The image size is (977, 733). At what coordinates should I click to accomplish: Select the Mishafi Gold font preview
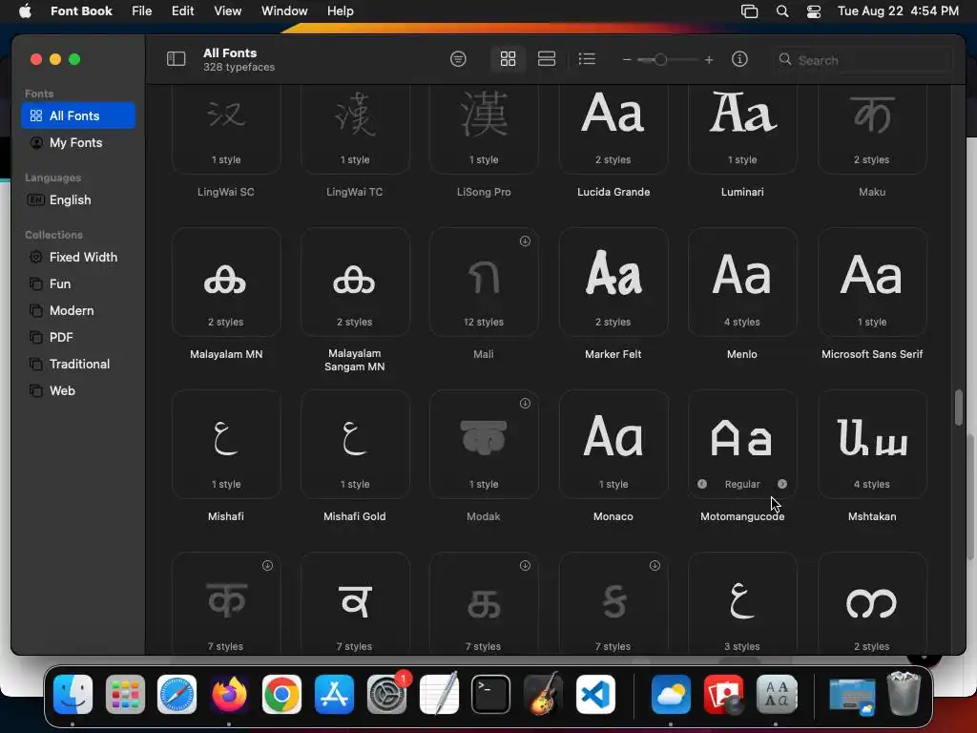pos(355,444)
